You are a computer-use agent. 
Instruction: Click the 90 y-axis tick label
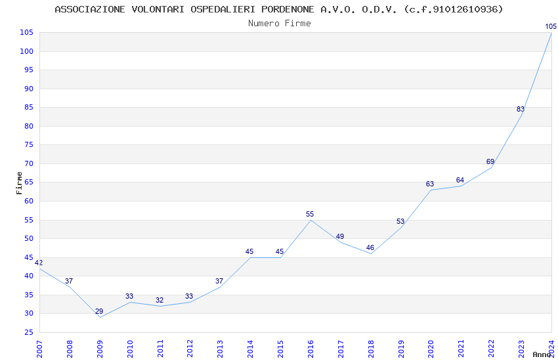tap(29, 89)
